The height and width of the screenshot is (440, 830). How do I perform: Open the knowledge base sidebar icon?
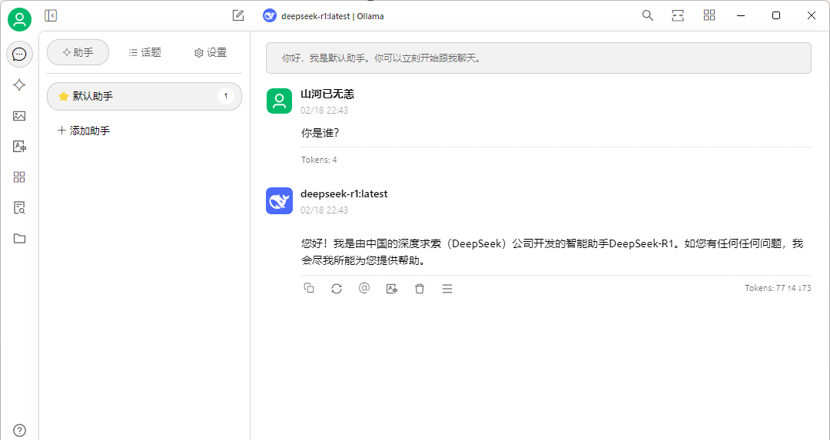[x=19, y=208]
